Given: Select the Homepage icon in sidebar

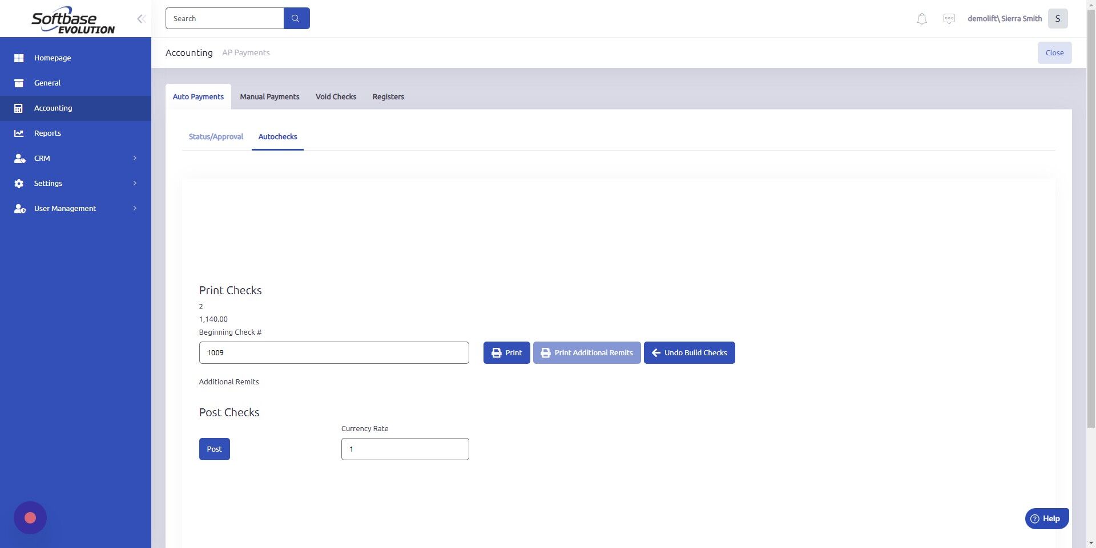Looking at the screenshot, I should [x=19, y=58].
